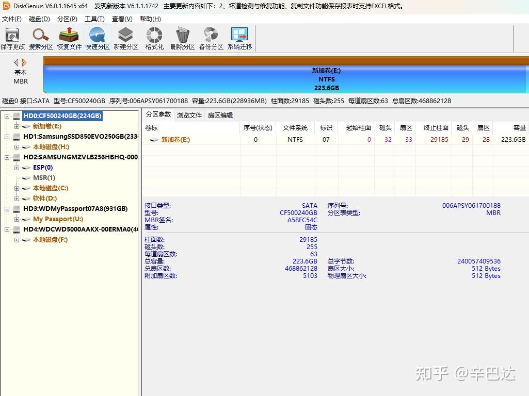Go to previous disk with left arrow

tap(16, 62)
